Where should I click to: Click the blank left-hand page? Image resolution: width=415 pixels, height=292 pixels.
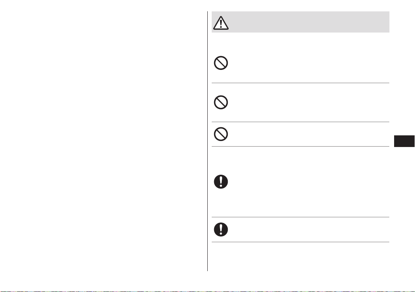[x=103, y=141]
